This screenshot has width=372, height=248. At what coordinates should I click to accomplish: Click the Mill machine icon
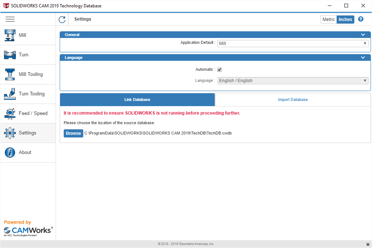tap(10, 35)
